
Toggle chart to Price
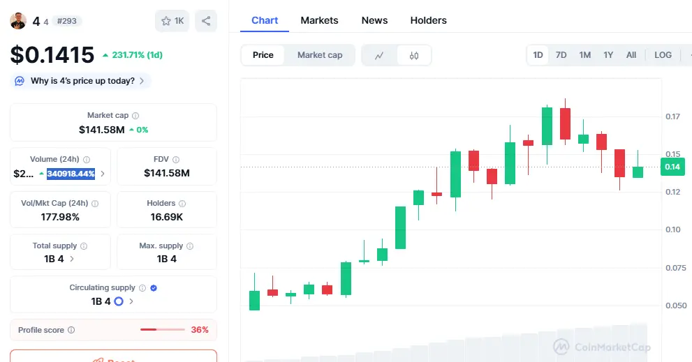point(263,55)
